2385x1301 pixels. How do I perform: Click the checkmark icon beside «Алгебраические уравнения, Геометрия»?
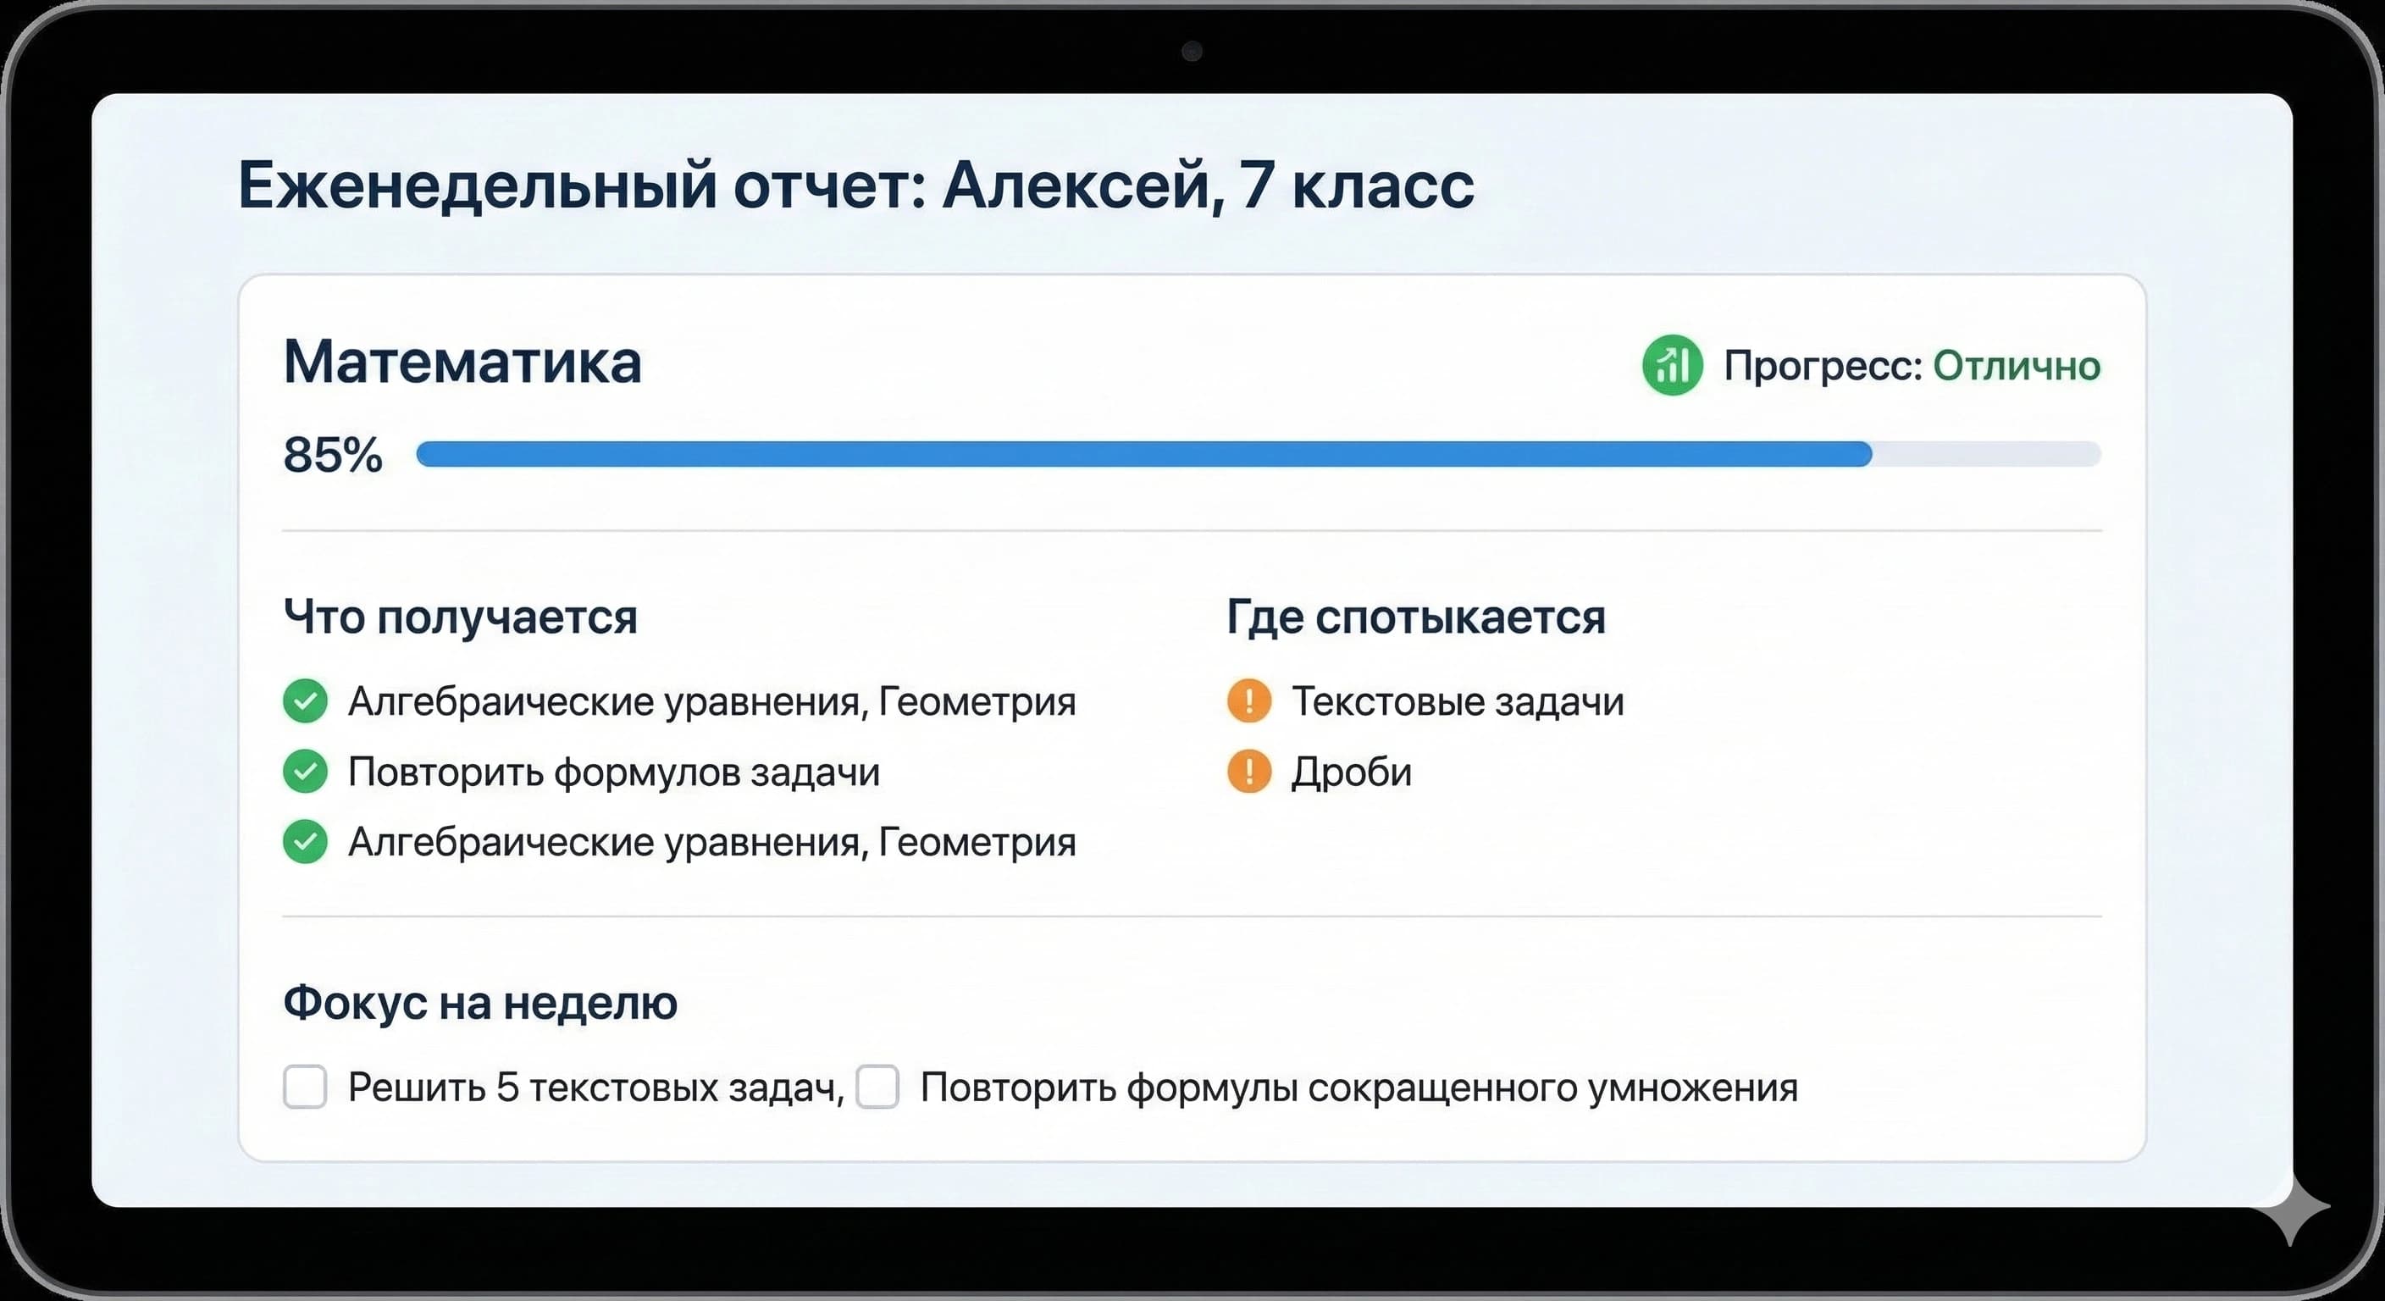coord(305,701)
